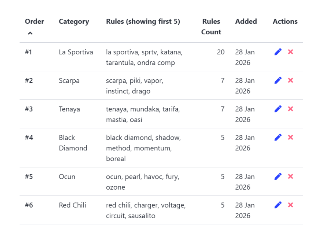This screenshot has width=322, height=225.
Task: Click the #4 order cell
Action: coord(29,138)
